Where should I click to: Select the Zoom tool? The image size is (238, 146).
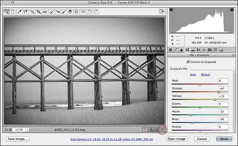(x=6, y=11)
